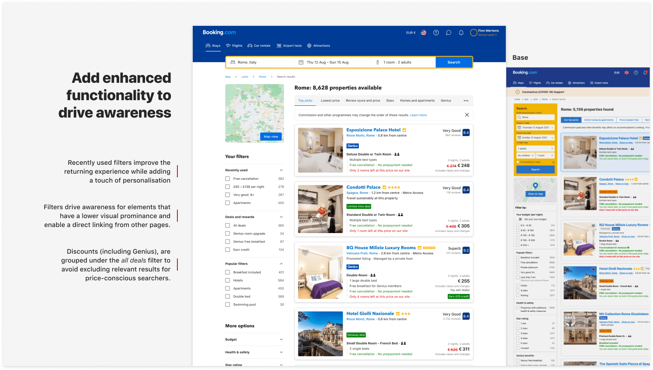
Task: Tick the Free cancellation checkbox
Action: (227, 179)
